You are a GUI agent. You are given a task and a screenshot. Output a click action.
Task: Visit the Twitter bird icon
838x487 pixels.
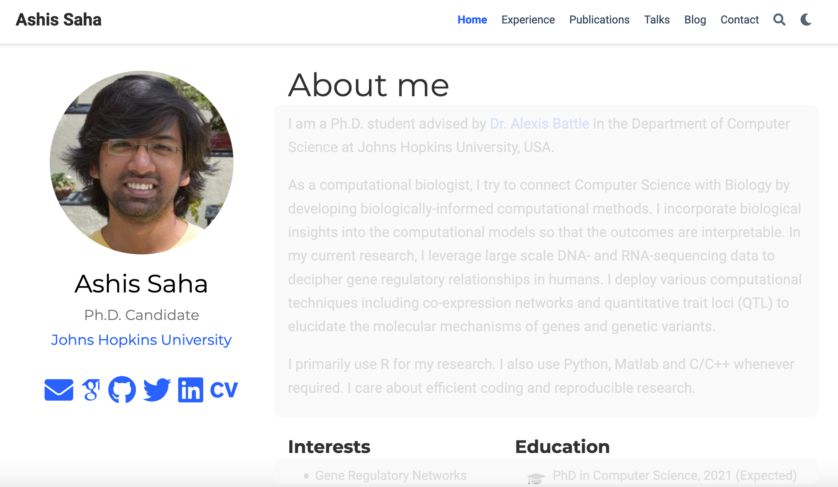(157, 390)
